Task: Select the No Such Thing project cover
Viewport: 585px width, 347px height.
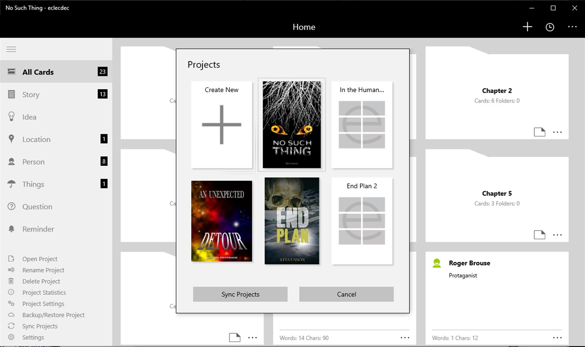Action: coord(292,125)
